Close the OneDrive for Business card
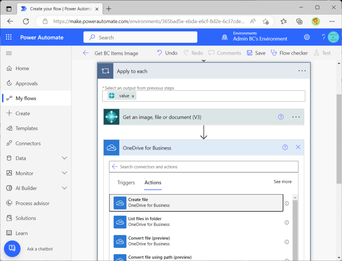This screenshot has width=342, height=261. [x=298, y=147]
